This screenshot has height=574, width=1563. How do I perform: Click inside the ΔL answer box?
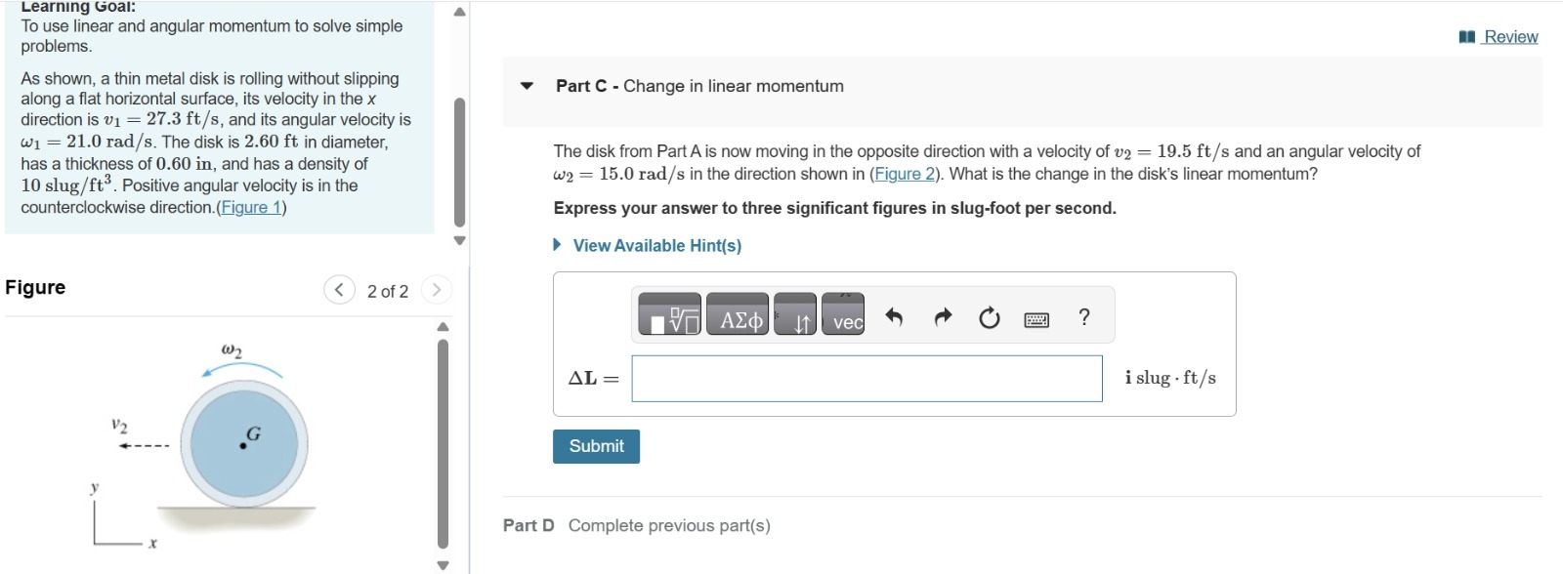pos(867,378)
